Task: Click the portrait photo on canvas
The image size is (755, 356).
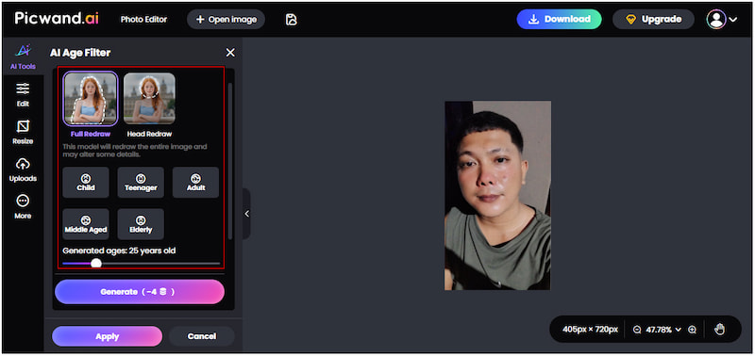Action: [x=497, y=196]
